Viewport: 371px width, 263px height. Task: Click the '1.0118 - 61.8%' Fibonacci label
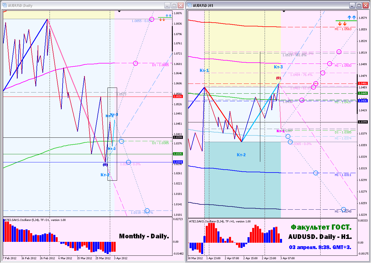click(142, 213)
